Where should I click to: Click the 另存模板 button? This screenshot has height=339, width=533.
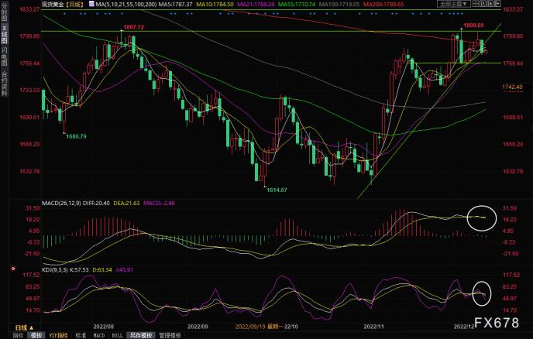tap(141, 335)
